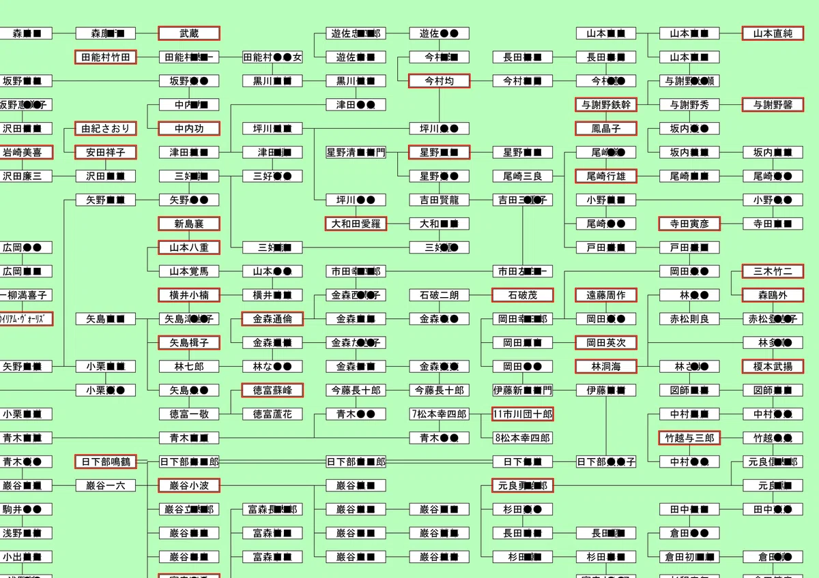Click the 与謝野馨 name box

[x=773, y=105]
